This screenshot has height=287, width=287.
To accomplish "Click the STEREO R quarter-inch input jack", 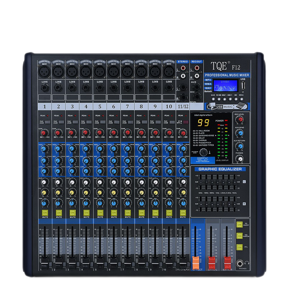I will (183, 97).
